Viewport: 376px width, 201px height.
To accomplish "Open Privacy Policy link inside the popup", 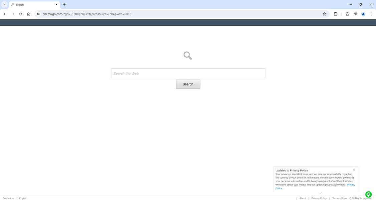I will point(351,185).
